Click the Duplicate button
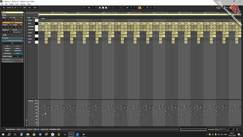The height and width of the screenshot is (137, 243). coord(17,51)
